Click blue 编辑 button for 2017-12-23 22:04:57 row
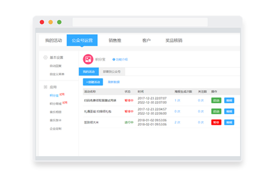 [229, 112]
